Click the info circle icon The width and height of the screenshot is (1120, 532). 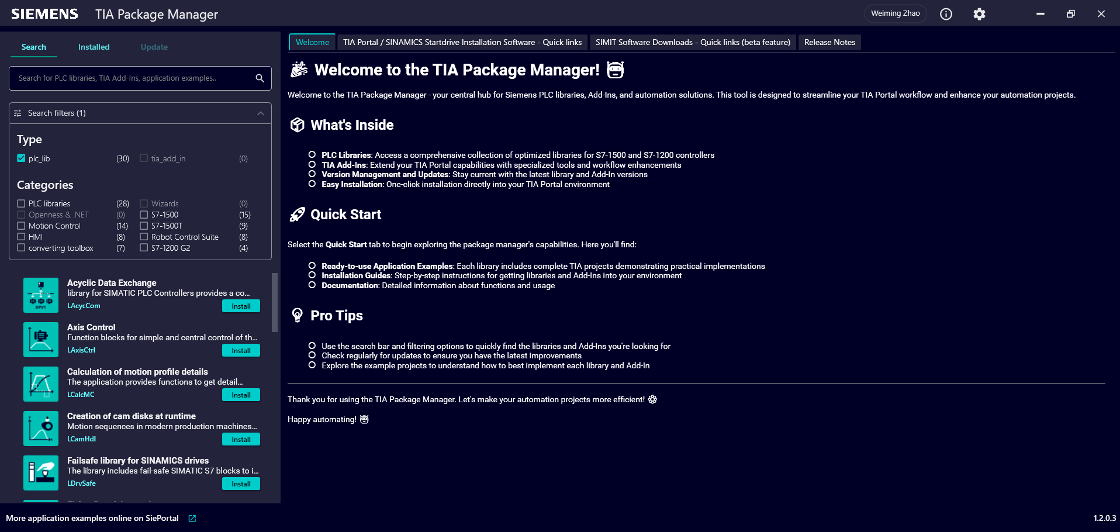tap(946, 14)
